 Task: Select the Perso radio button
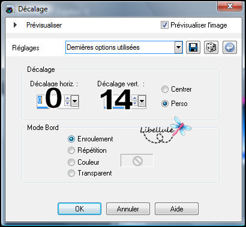pos(165,104)
